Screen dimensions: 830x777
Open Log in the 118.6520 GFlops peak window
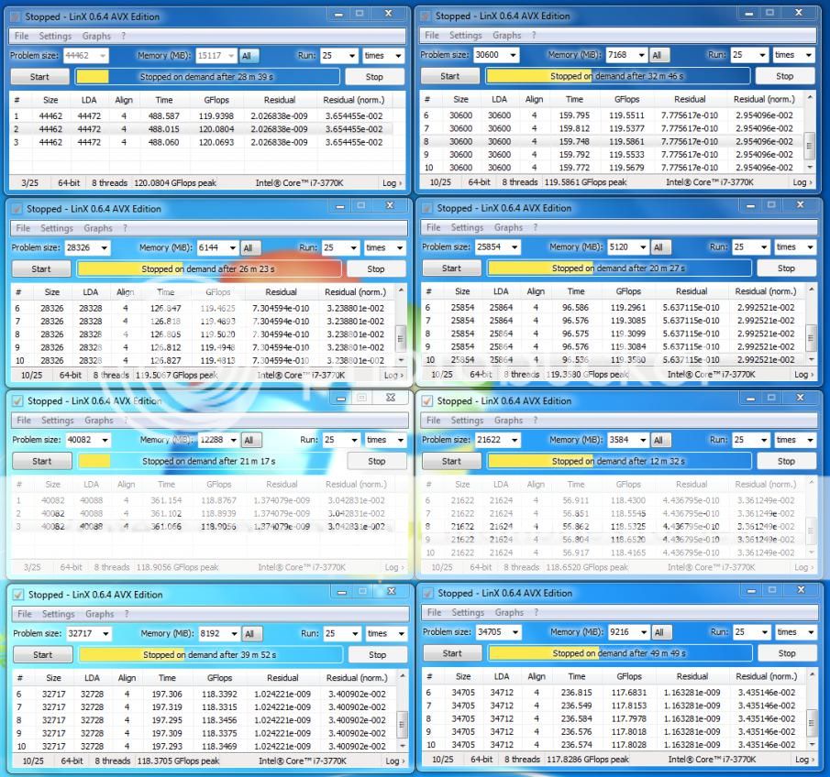(x=803, y=567)
